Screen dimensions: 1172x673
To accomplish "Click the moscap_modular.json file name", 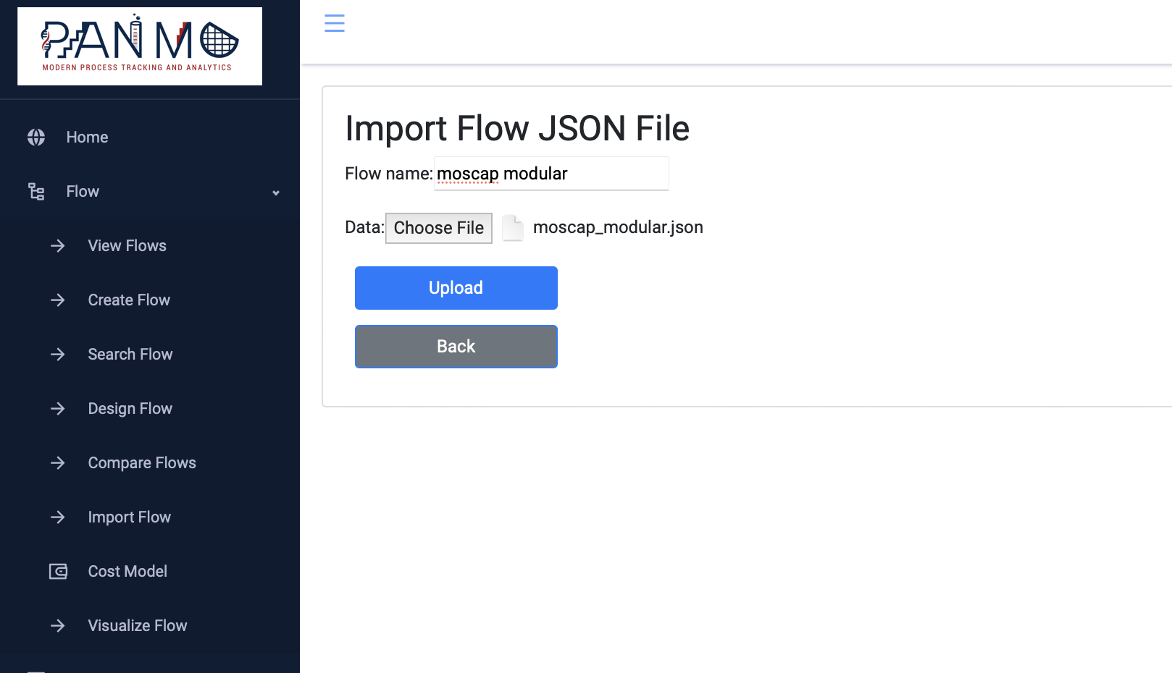I will click(618, 227).
